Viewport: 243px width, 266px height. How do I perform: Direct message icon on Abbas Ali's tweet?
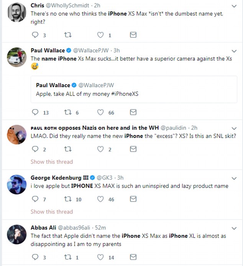pos(133,257)
